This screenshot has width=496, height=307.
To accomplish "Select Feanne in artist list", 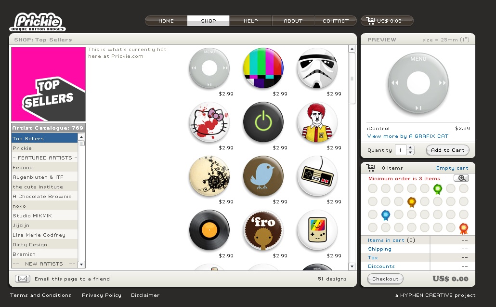I will tap(45, 167).
